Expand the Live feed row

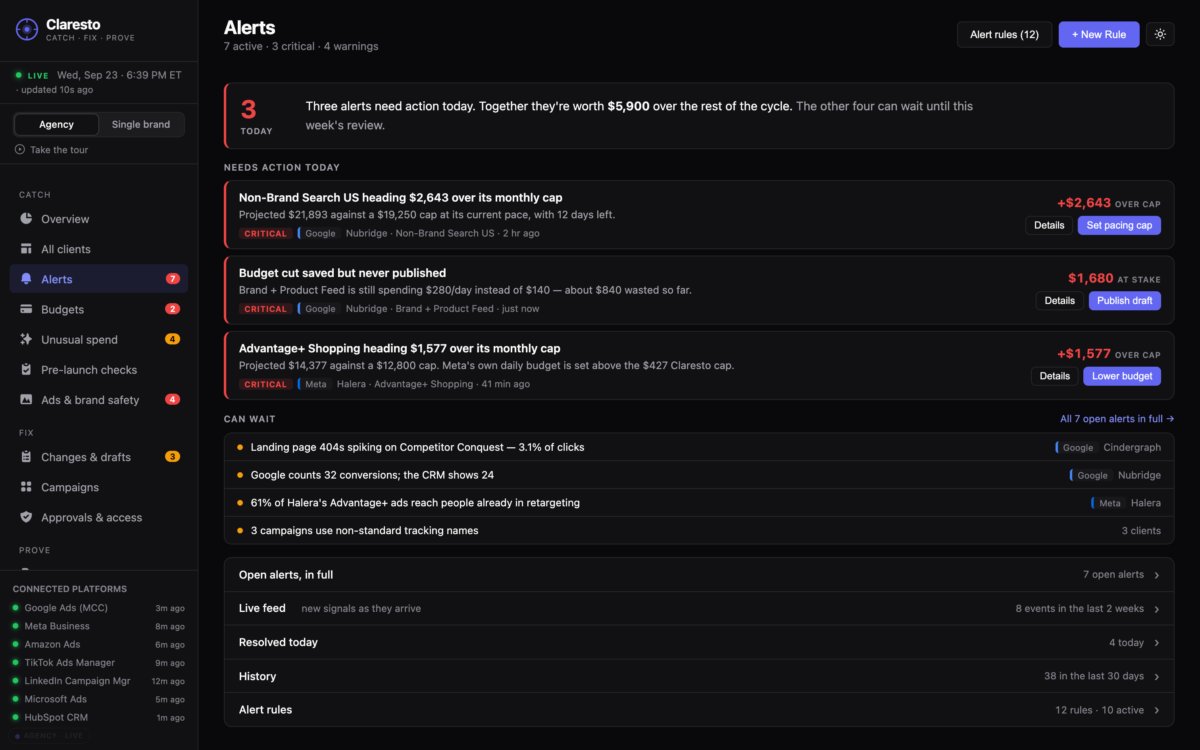699,608
